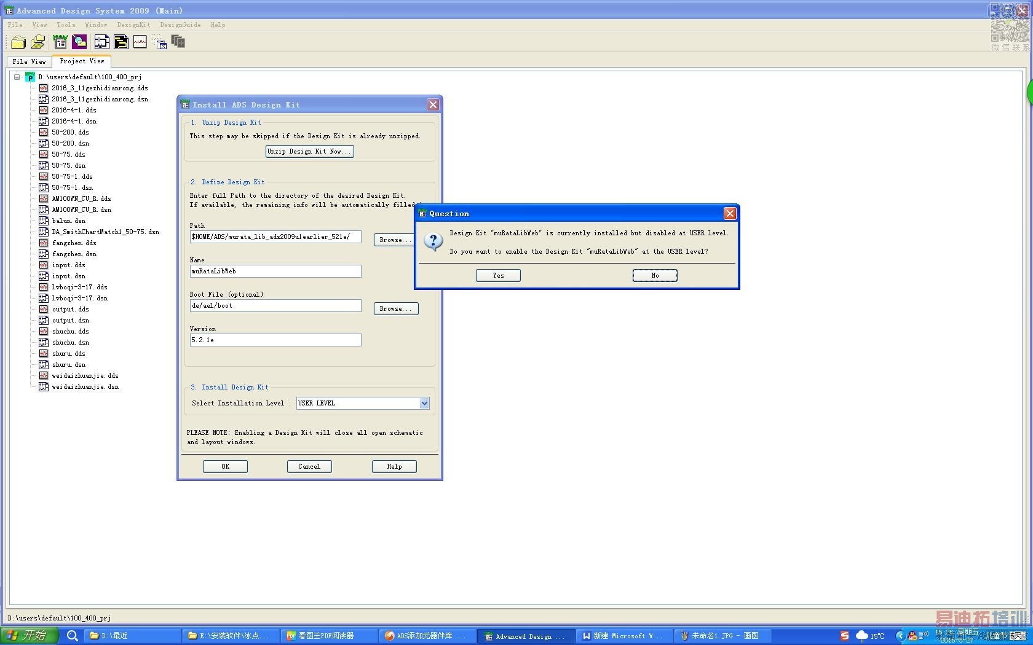The width and height of the screenshot is (1033, 645).
Task: Close the Install ADS Design Kit dialog
Action: [433, 105]
